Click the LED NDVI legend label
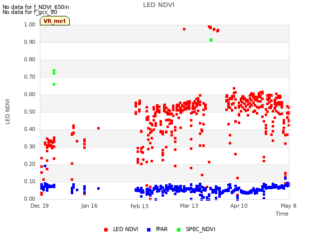Image resolution: width=319 pixels, height=239 pixels. [126, 229]
